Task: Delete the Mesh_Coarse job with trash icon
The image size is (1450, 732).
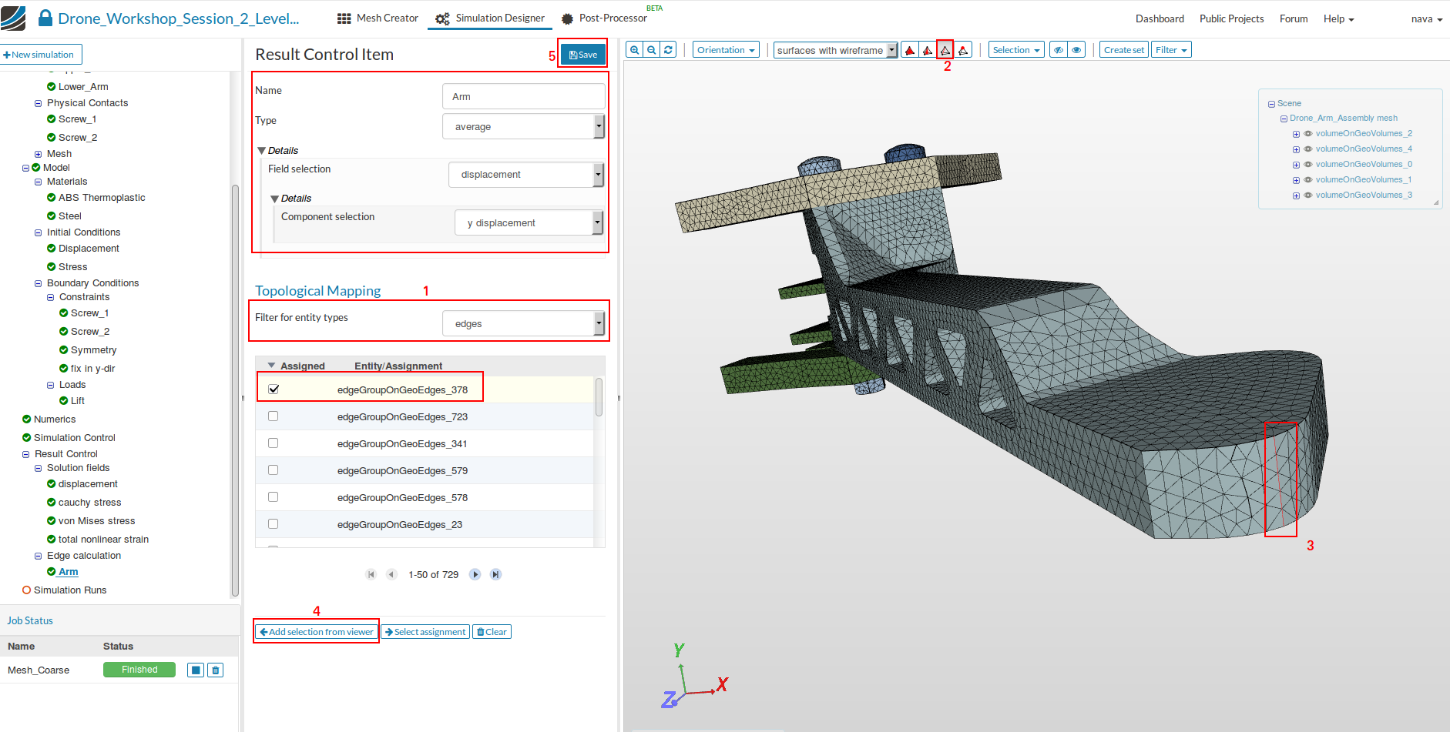Action: 216,670
